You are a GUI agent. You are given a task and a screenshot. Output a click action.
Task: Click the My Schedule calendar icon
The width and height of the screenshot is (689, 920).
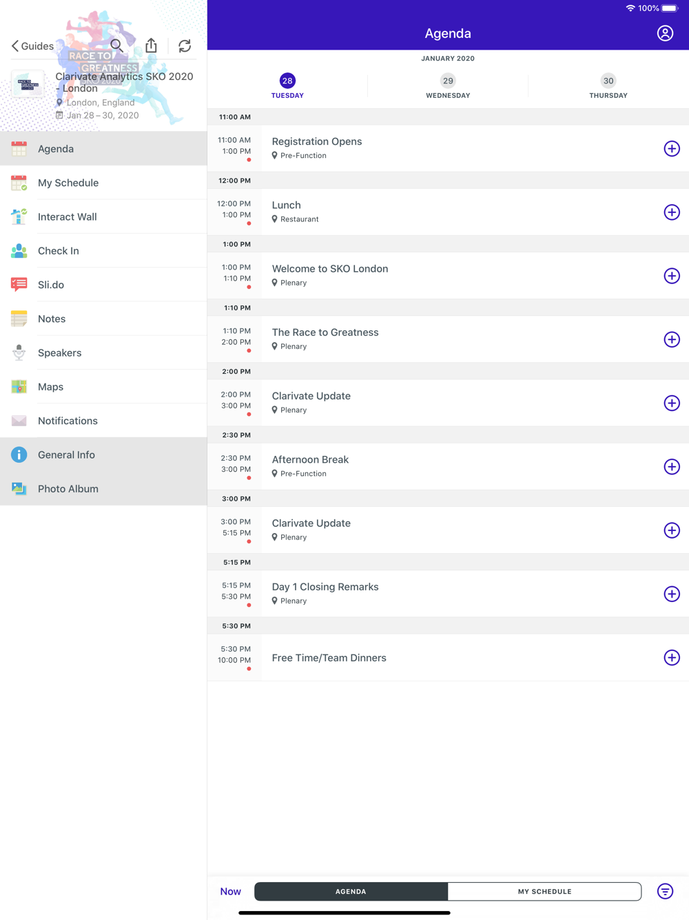tap(19, 183)
